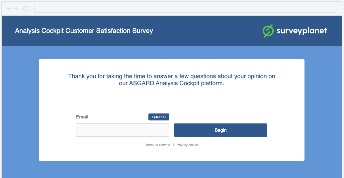The width and height of the screenshot is (344, 178).
Task: Click the trademark symbol after surveyplanet
Action: point(327,29)
